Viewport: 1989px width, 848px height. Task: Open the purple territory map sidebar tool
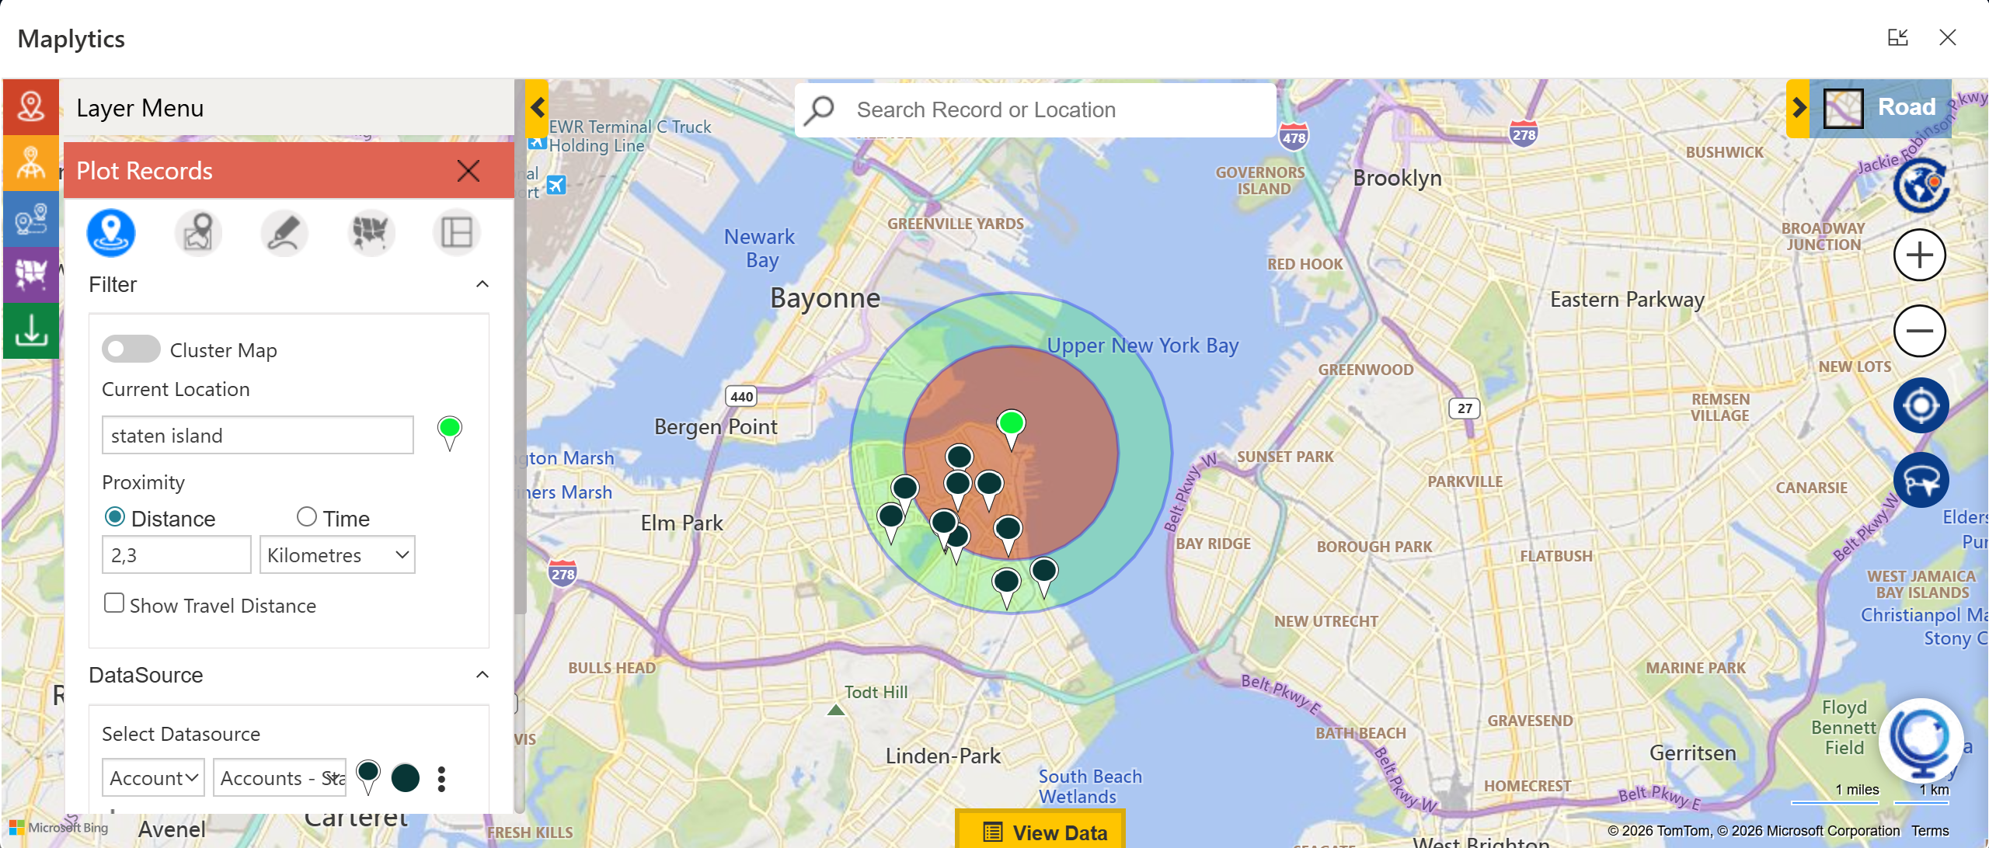[31, 276]
